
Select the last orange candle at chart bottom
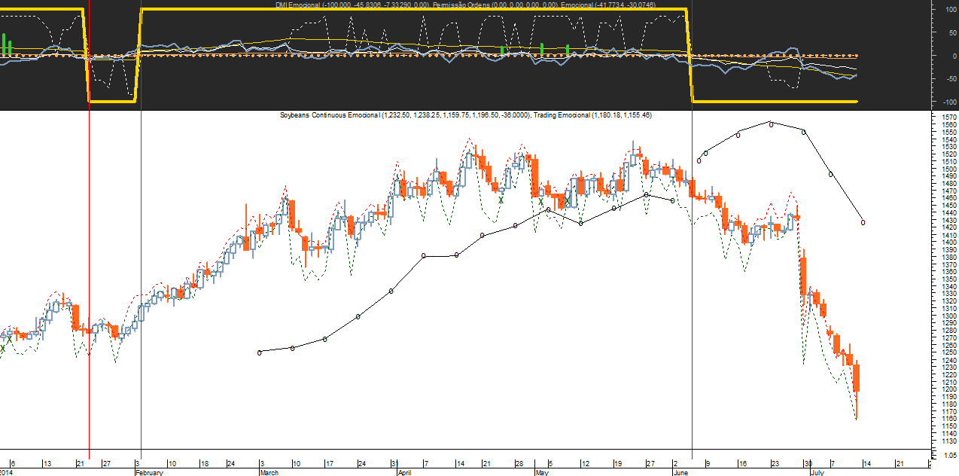(857, 377)
